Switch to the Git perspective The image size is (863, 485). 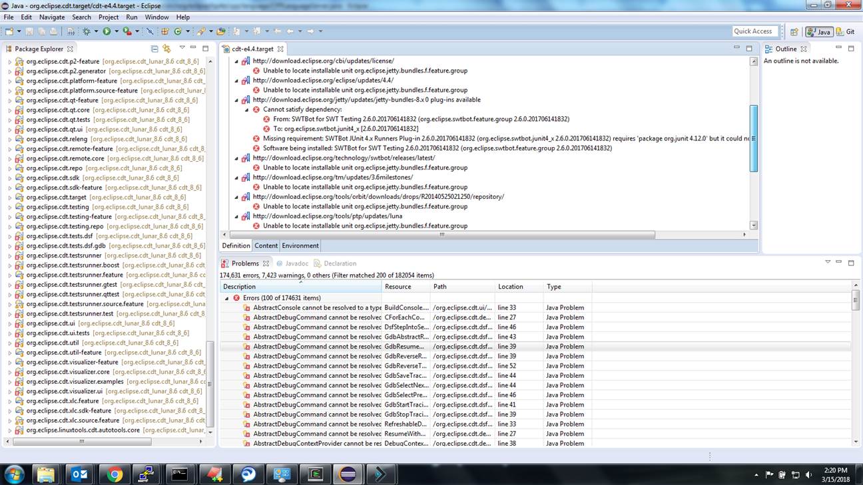click(x=846, y=31)
